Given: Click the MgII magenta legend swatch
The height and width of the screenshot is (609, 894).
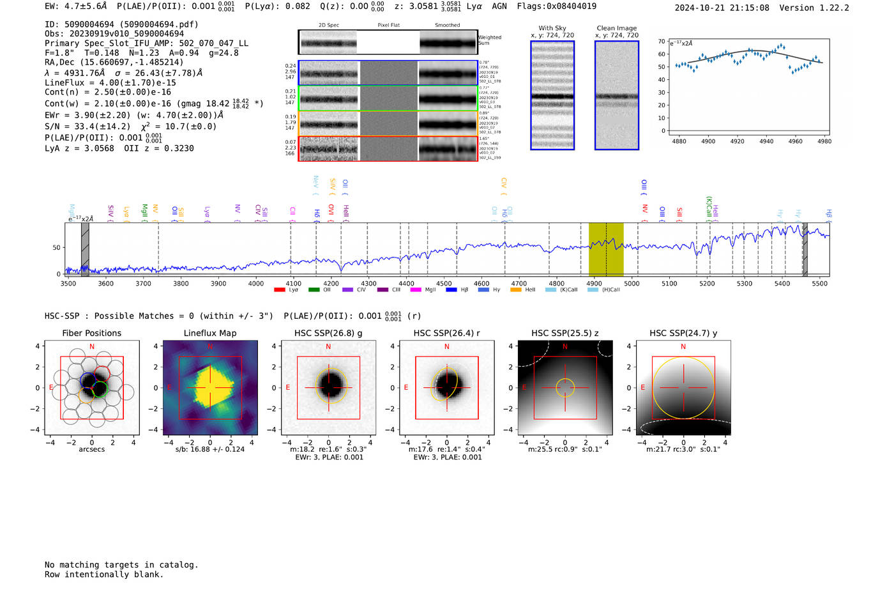Looking at the screenshot, I should point(416,290).
